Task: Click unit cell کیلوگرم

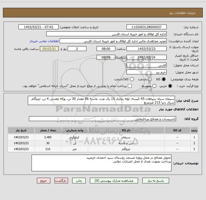Action: pyautogui.click(x=74, y=137)
